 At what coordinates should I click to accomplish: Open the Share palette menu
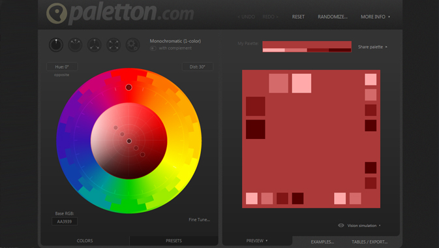(372, 47)
